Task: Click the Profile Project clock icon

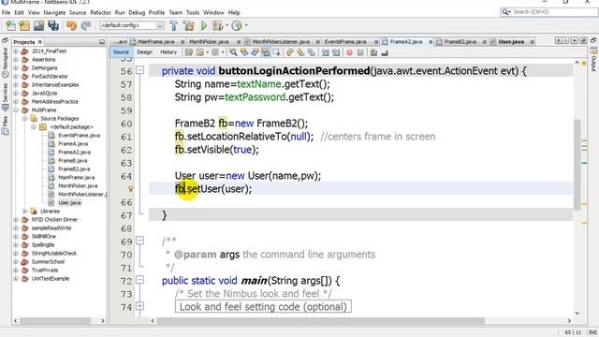Action: pos(237,25)
